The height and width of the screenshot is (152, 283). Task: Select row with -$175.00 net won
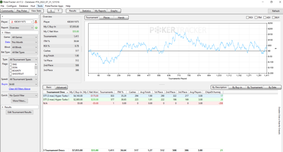coord(133,96)
